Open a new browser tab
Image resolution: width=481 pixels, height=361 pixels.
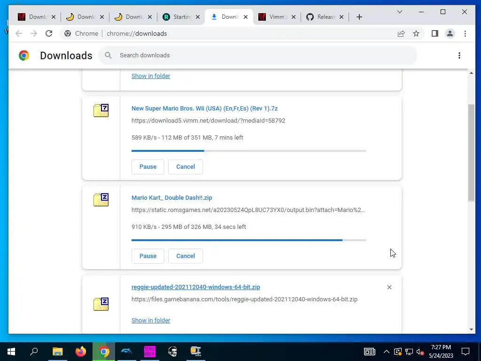point(359,17)
